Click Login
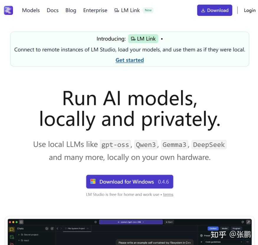 click(x=250, y=10)
